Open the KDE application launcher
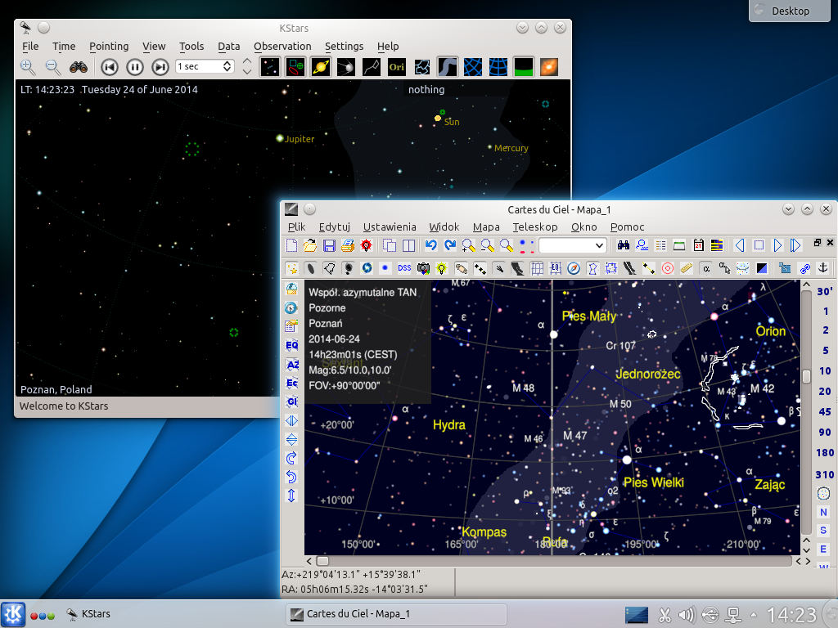The width and height of the screenshot is (838, 628). (x=13, y=615)
